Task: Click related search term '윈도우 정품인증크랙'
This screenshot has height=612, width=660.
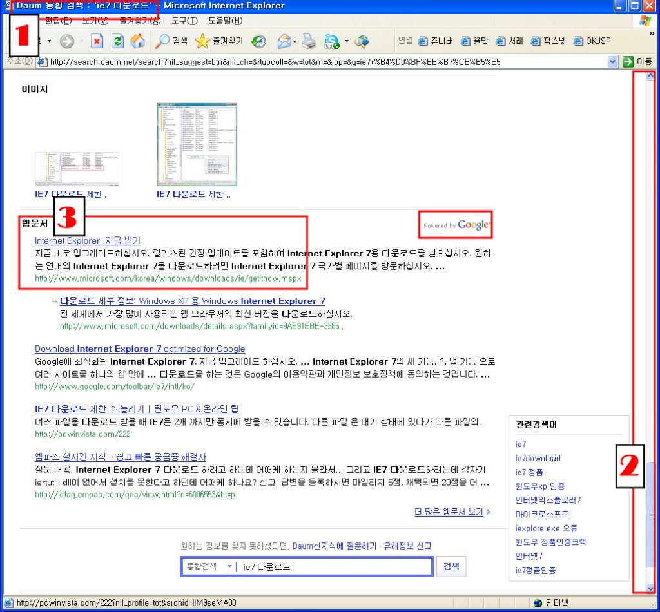Action: [550, 542]
